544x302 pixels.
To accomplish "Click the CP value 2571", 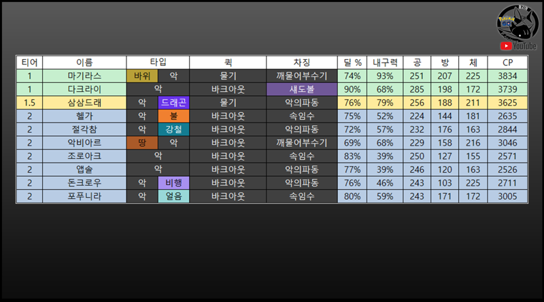I will point(507,156).
